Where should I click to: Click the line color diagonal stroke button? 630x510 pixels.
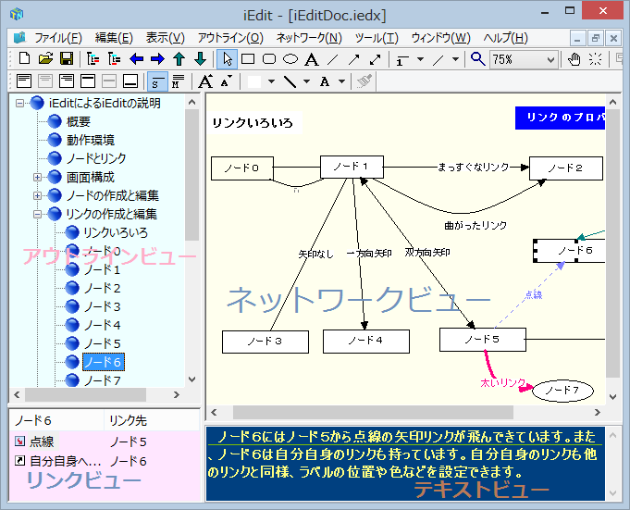290,81
